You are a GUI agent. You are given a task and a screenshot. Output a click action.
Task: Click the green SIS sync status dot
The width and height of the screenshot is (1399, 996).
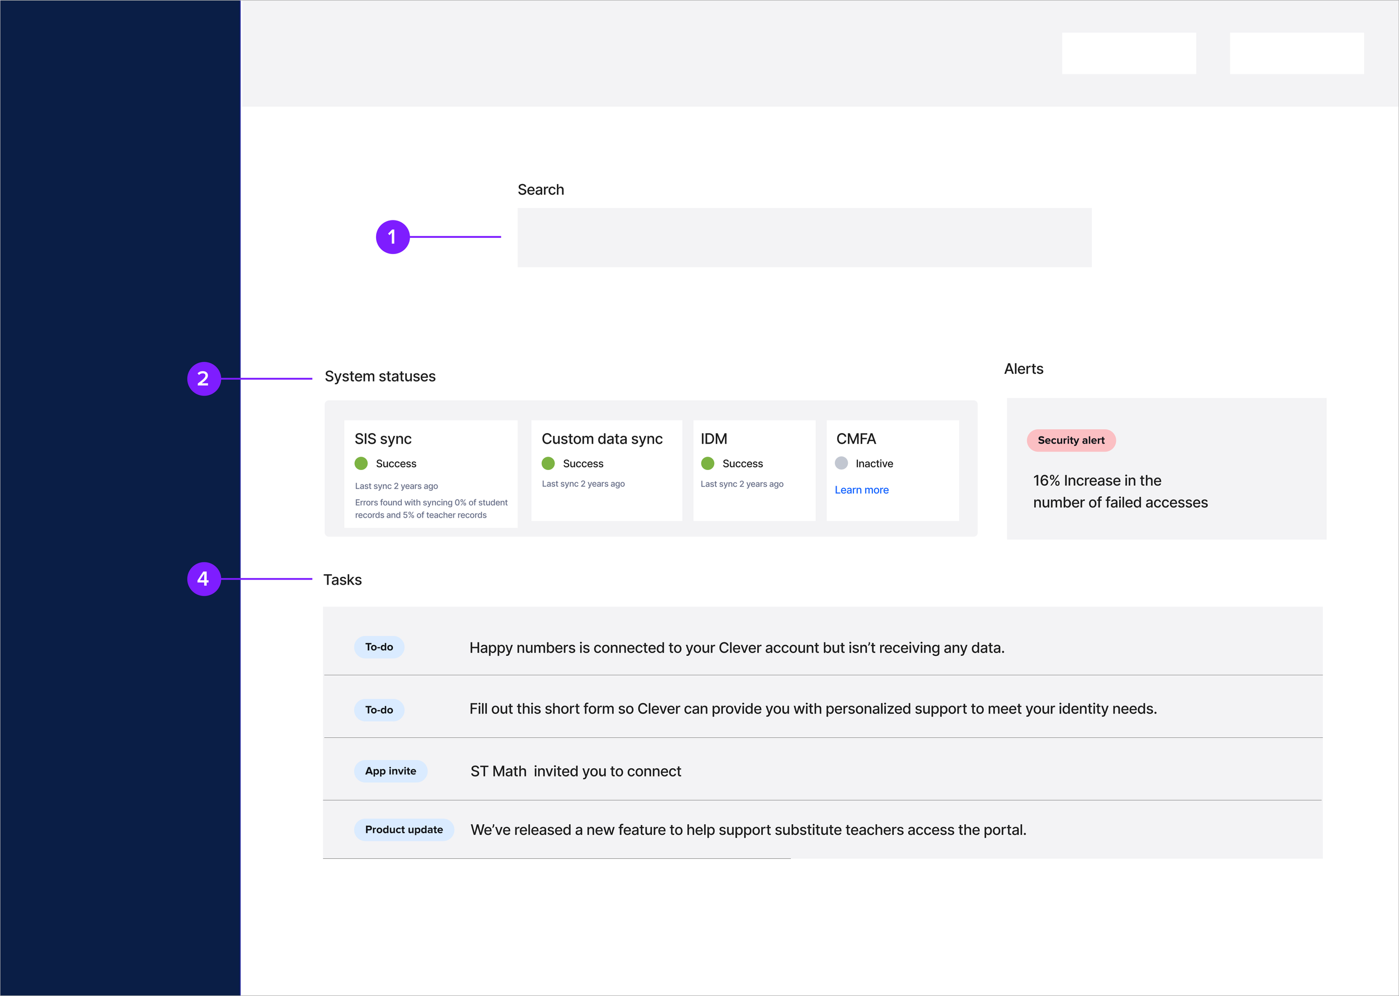pyautogui.click(x=362, y=464)
